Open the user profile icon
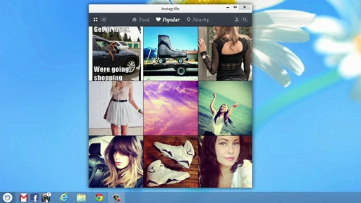 tap(237, 19)
